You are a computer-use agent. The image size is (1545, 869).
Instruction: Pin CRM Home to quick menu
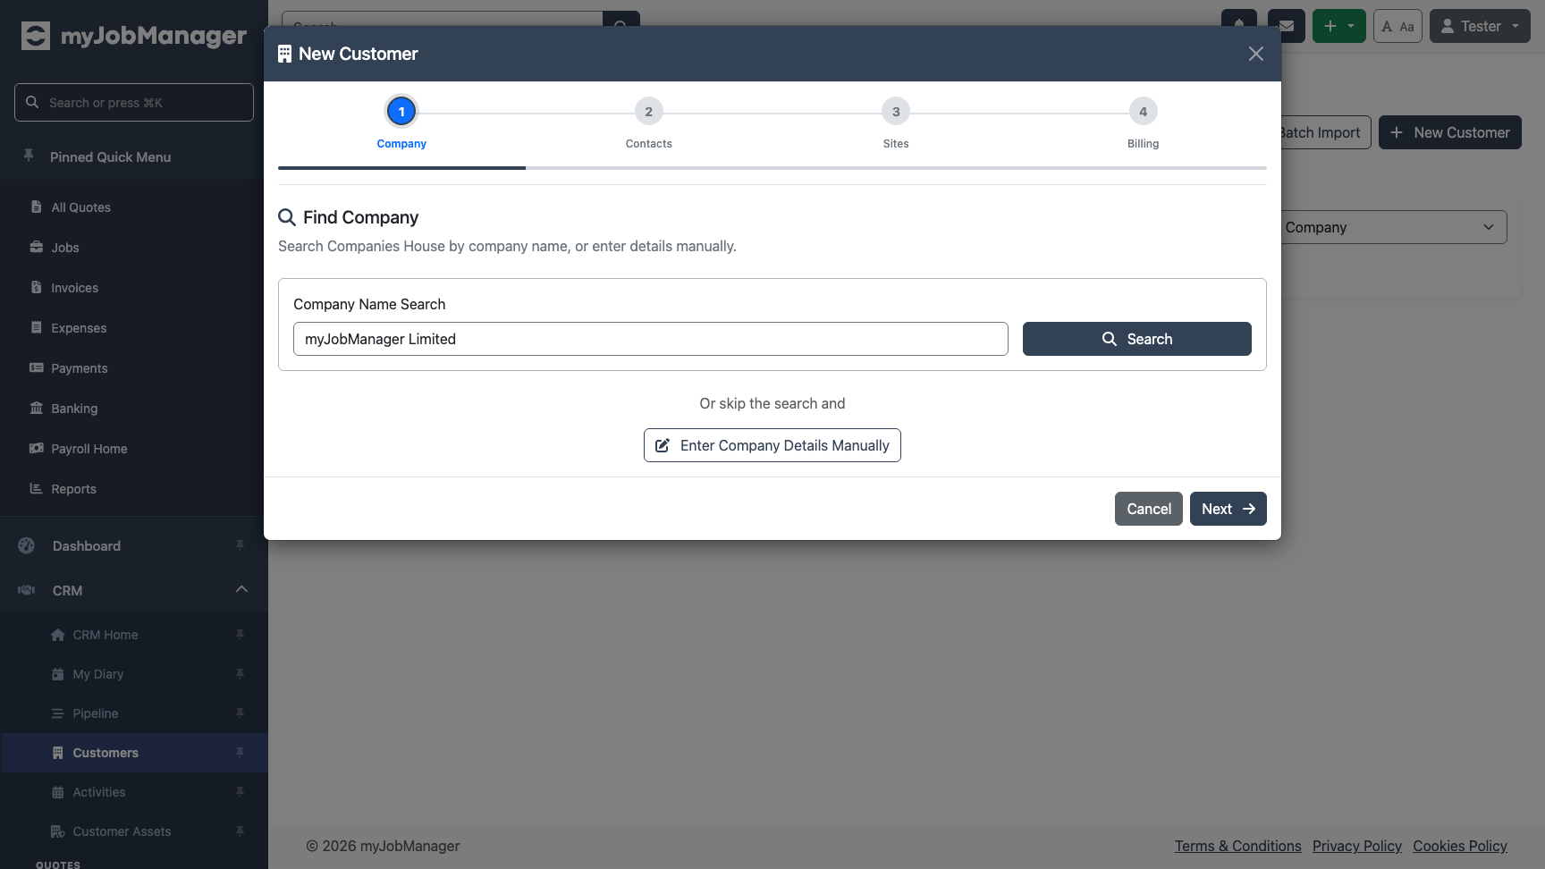point(240,635)
